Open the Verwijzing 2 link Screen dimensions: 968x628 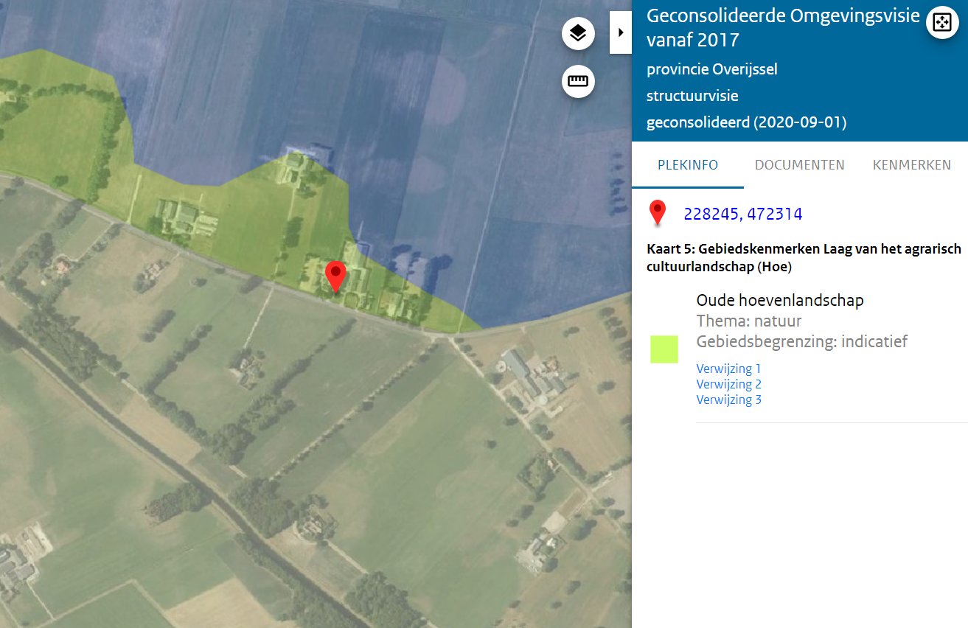click(x=728, y=384)
